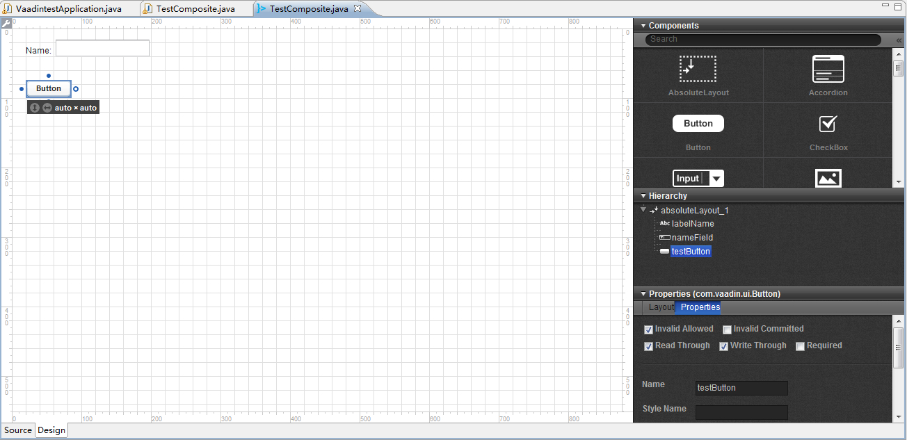Select the AbsoluteLayout component icon

pos(698,69)
